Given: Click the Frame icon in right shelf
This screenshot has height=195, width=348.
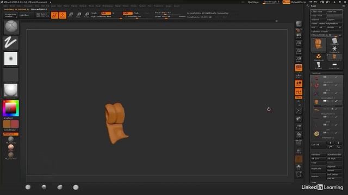Looking at the screenshot, I should pyautogui.click(x=299, y=111).
